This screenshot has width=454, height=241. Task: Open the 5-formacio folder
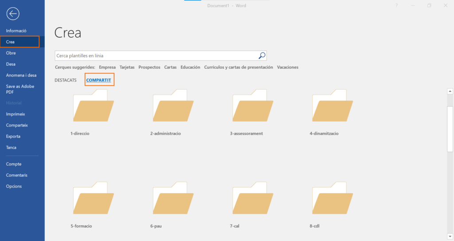(93, 199)
